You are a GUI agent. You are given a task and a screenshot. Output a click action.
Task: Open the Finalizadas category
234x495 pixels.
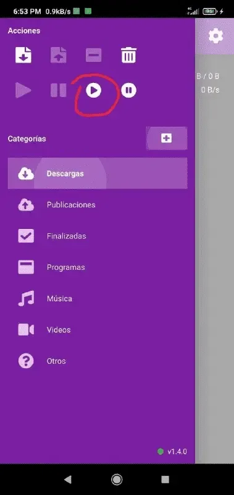tap(98, 236)
